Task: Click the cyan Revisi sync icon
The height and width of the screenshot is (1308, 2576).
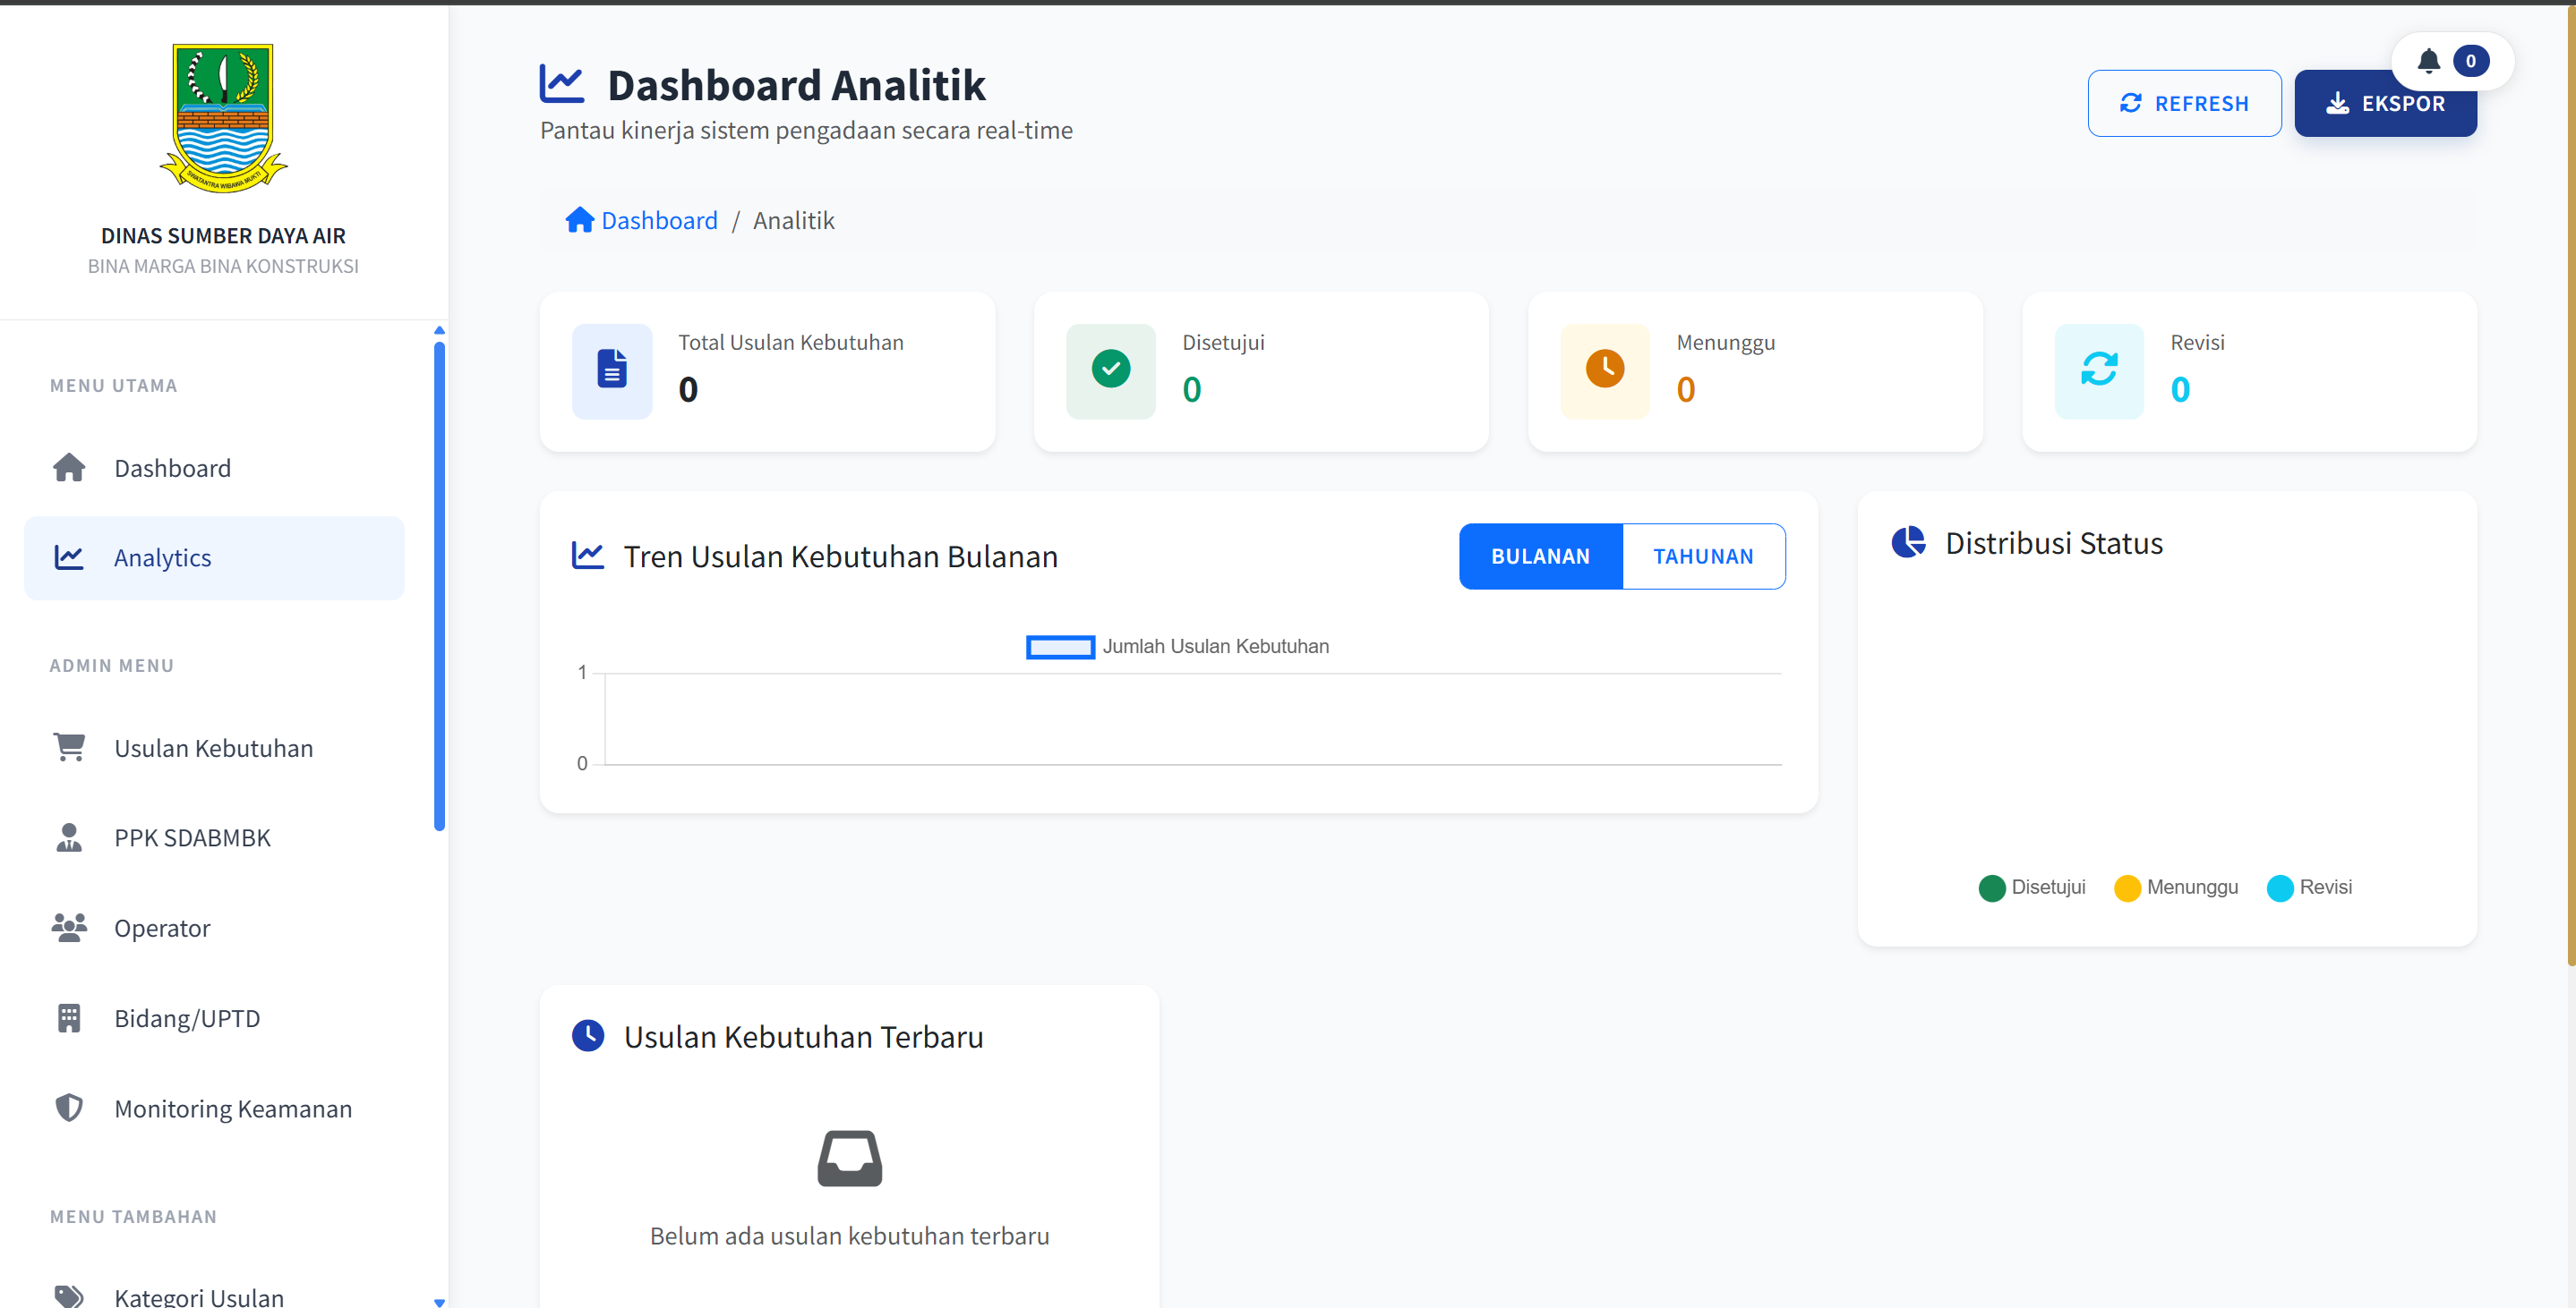Action: point(2098,369)
